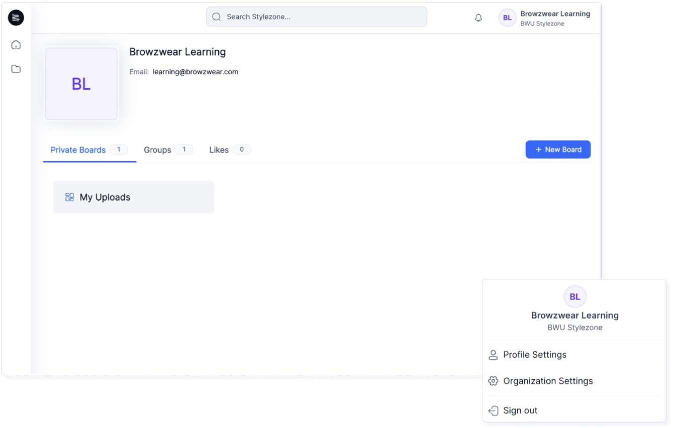Open Home from the sidebar icon
Image resolution: width=675 pixels, height=428 pixels.
click(16, 45)
